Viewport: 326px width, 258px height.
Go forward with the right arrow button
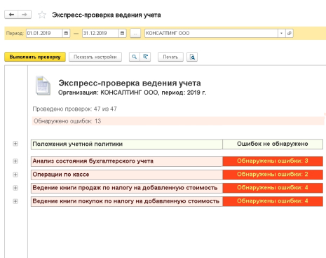click(25, 15)
